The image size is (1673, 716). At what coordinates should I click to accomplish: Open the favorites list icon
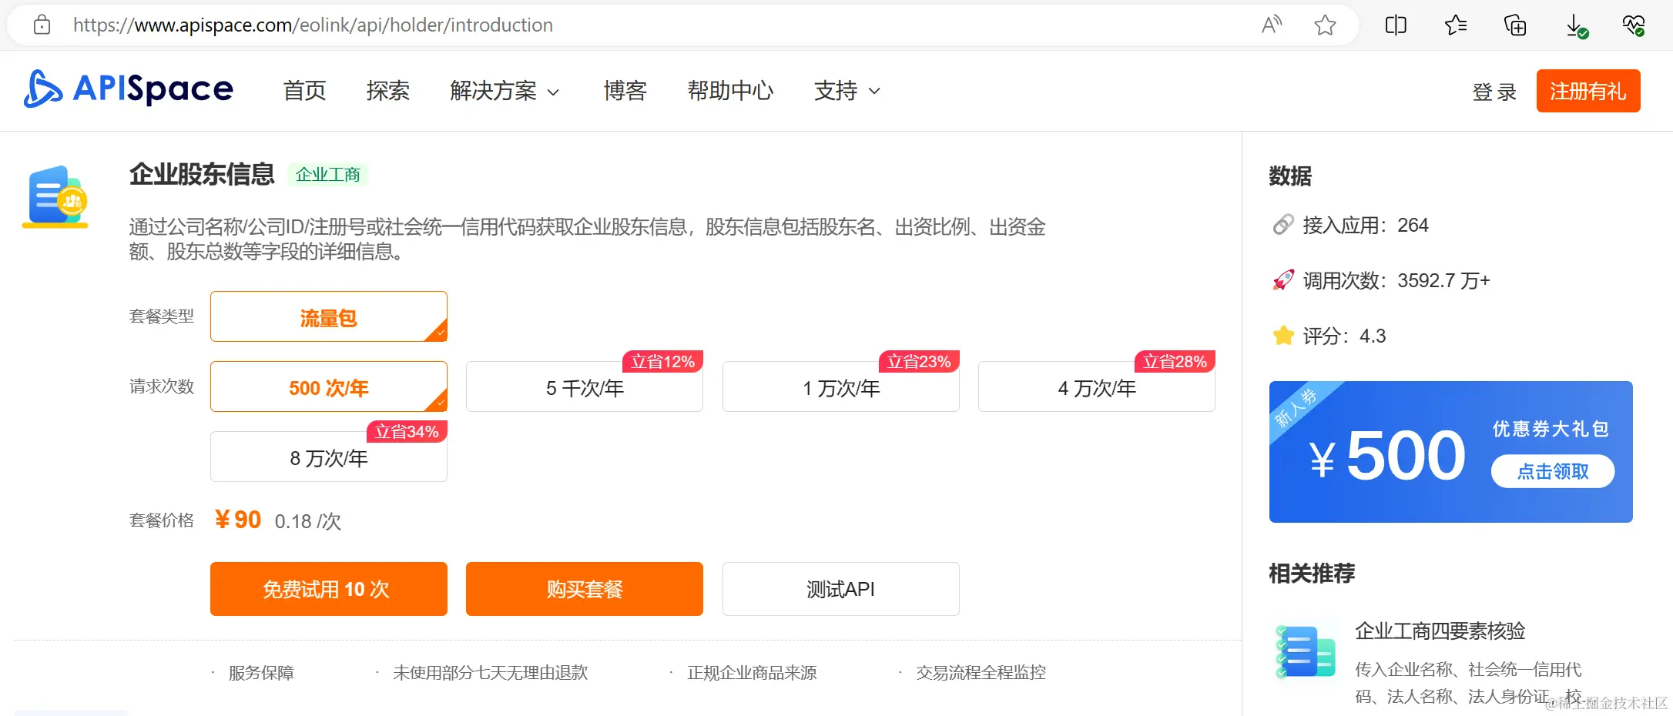coord(1455,25)
